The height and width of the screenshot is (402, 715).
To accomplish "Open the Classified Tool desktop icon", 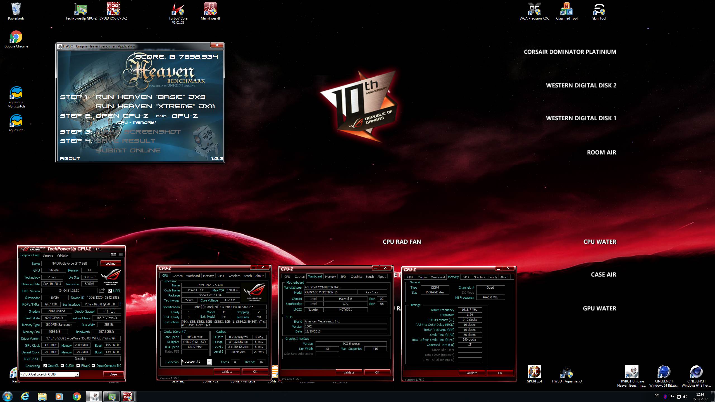I will [x=566, y=11].
